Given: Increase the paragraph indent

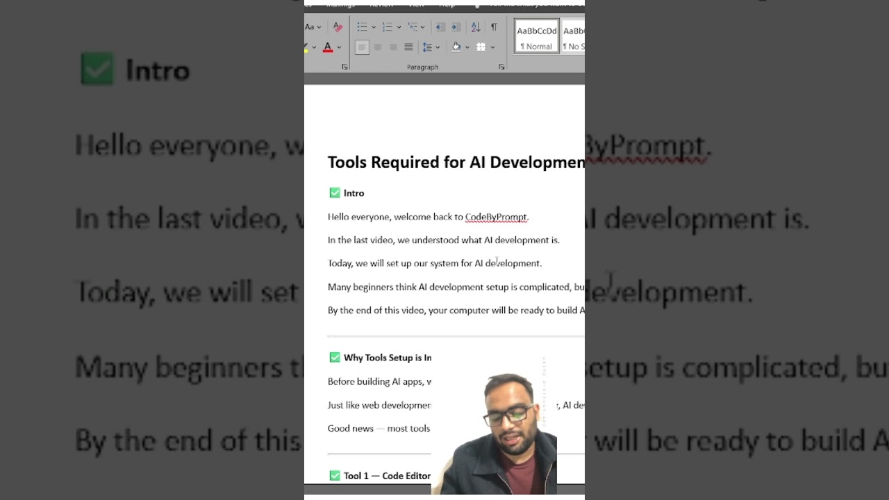Looking at the screenshot, I should (456, 27).
